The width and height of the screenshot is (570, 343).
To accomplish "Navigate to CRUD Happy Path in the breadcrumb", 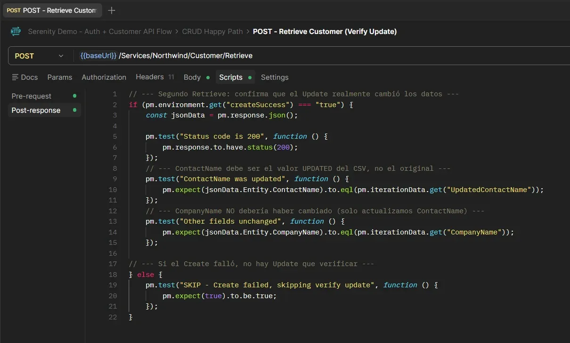I will (212, 32).
